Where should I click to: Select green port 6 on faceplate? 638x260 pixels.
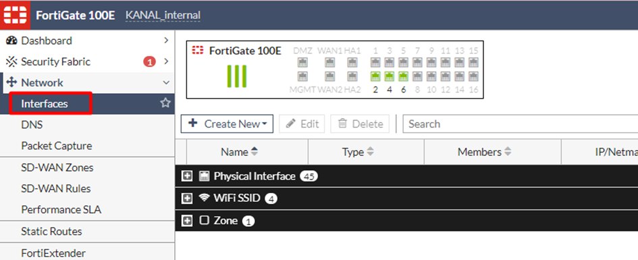pyautogui.click(x=403, y=76)
